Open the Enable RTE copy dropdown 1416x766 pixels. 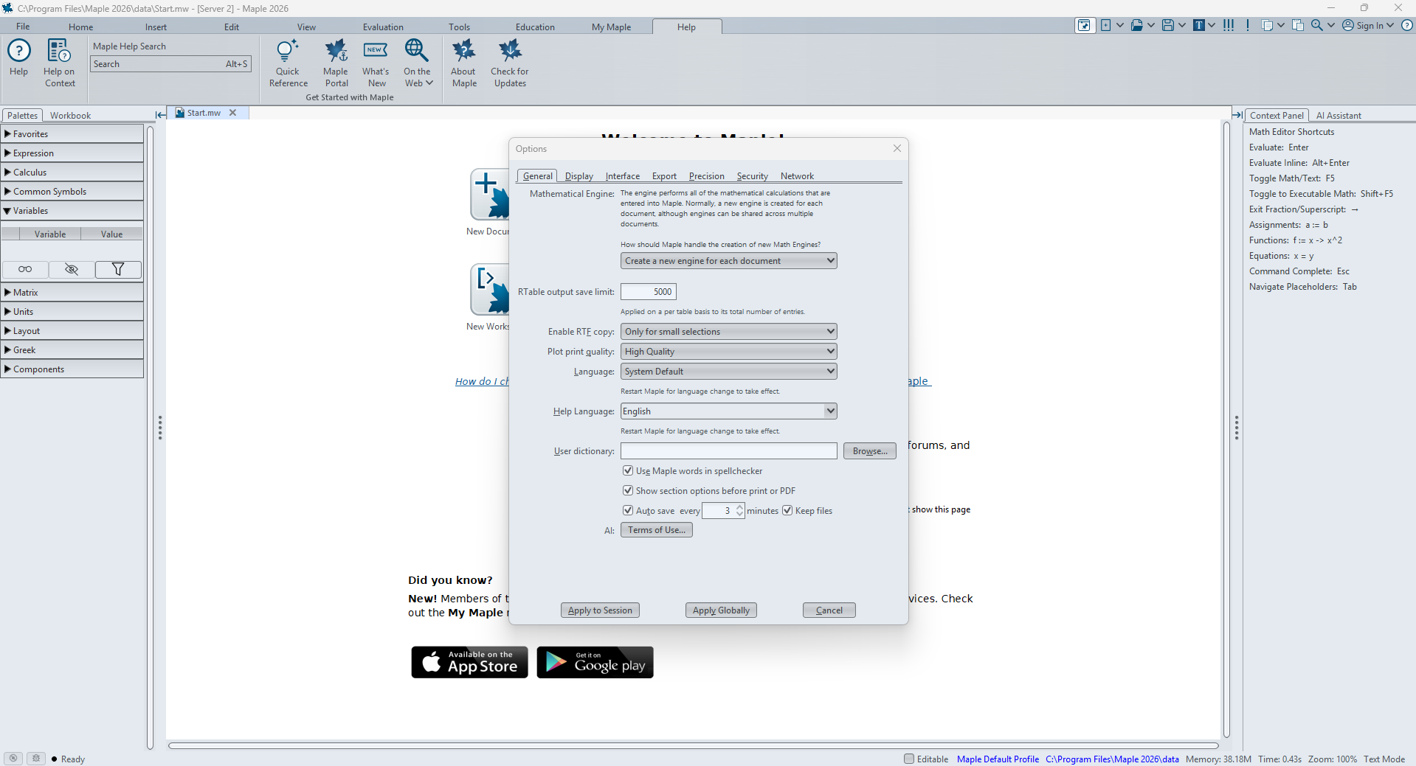point(728,332)
